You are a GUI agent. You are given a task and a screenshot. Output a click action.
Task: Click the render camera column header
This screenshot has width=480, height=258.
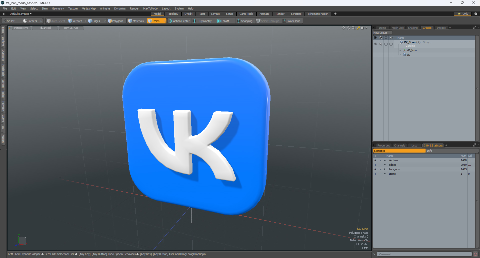pos(381,38)
